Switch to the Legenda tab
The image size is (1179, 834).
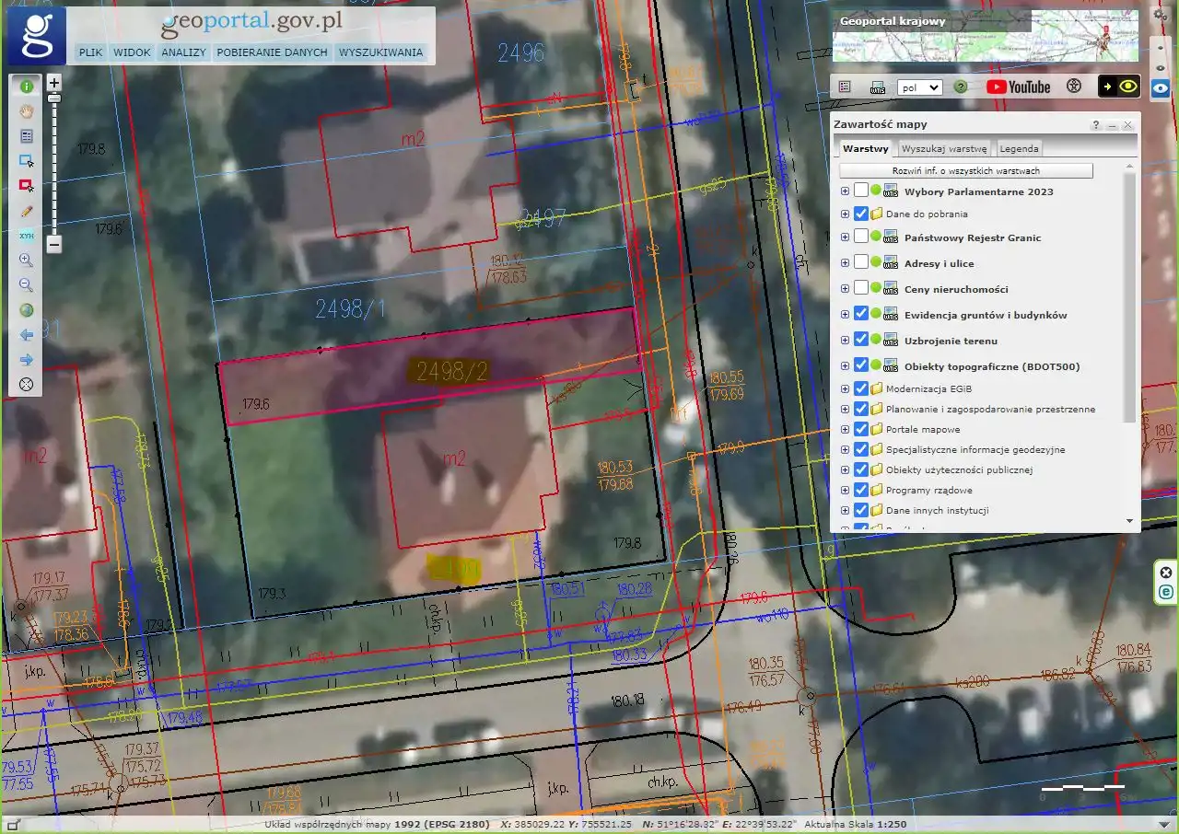click(x=1019, y=148)
